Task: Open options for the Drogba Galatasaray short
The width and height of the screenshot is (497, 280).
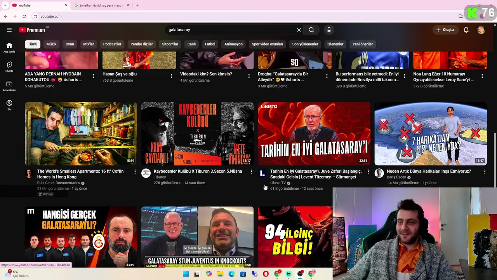Action: click(x=327, y=76)
